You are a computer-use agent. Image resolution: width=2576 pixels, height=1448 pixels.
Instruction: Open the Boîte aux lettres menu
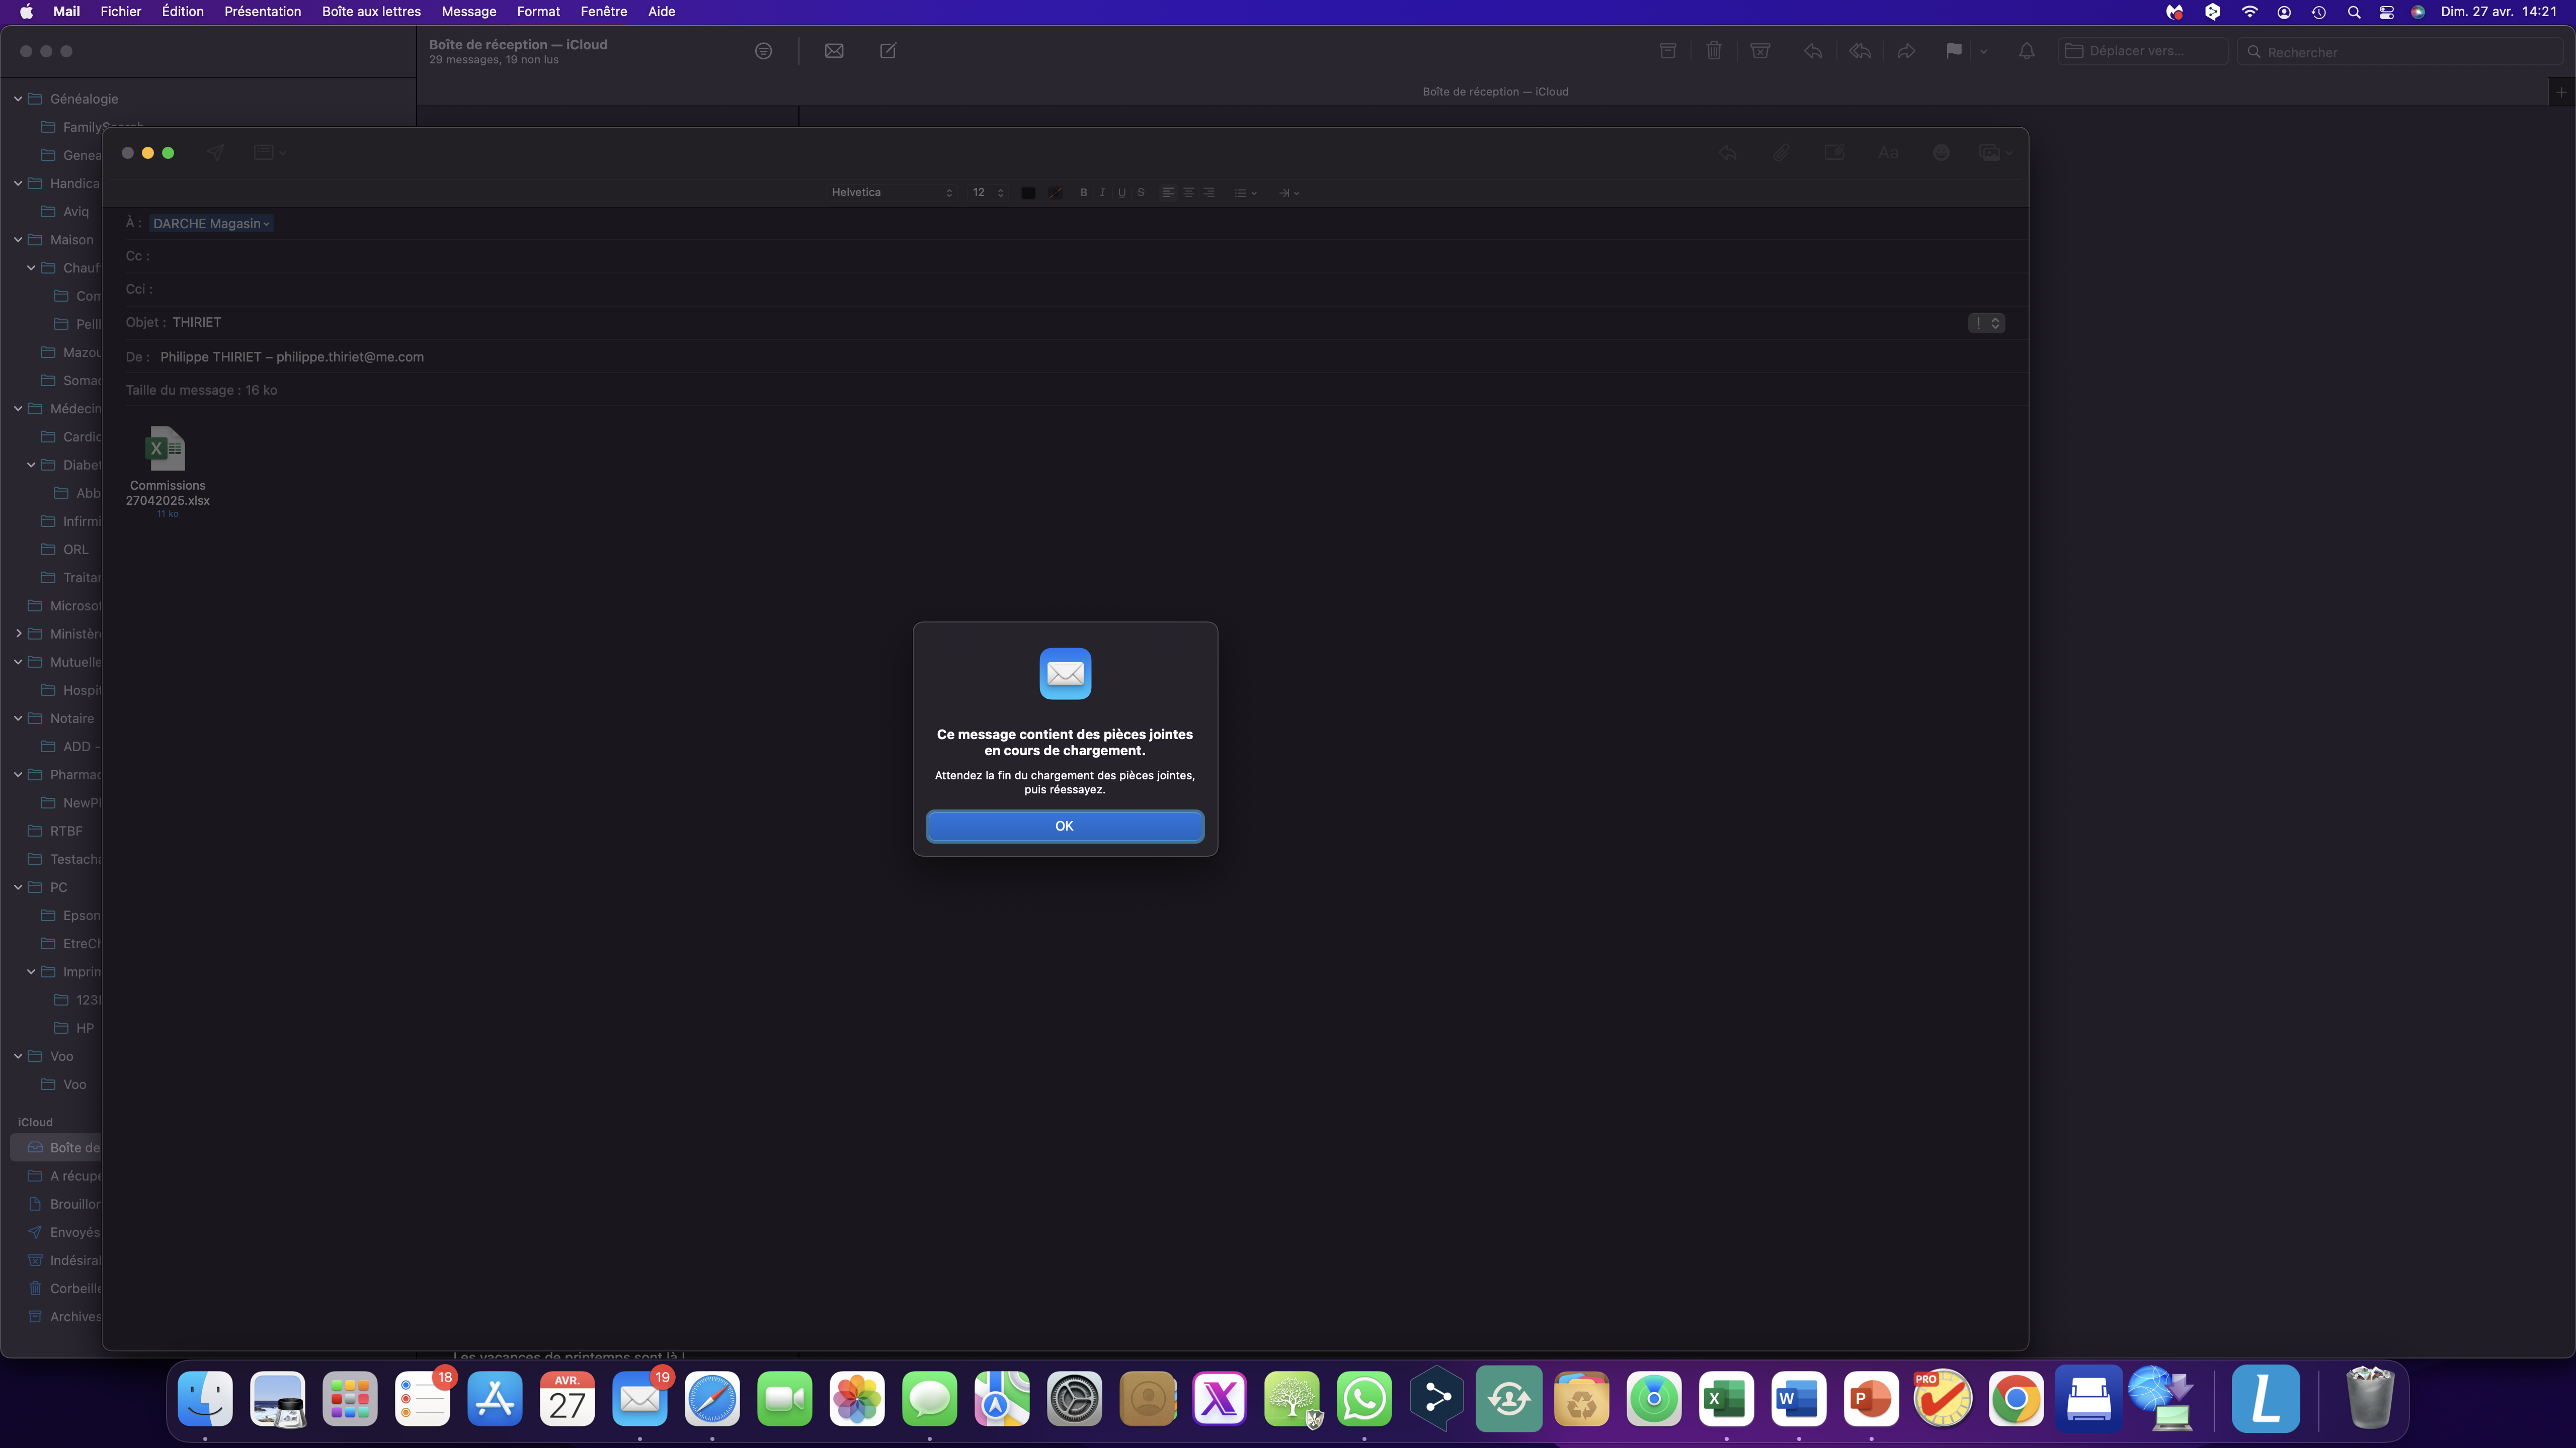tap(371, 12)
